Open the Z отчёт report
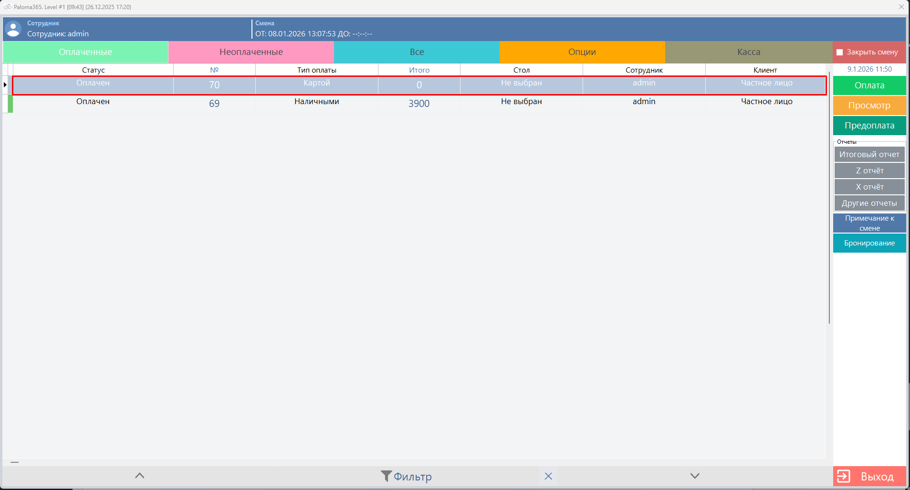 click(869, 170)
